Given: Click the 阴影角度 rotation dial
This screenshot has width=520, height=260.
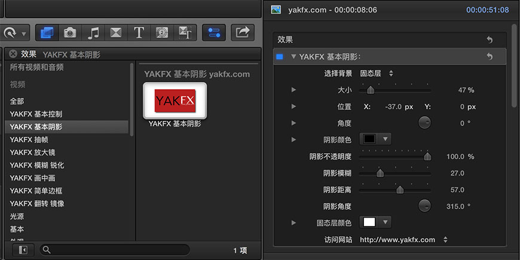Looking at the screenshot, I should pos(424,206).
